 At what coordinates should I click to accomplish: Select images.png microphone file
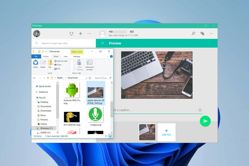click(96, 116)
